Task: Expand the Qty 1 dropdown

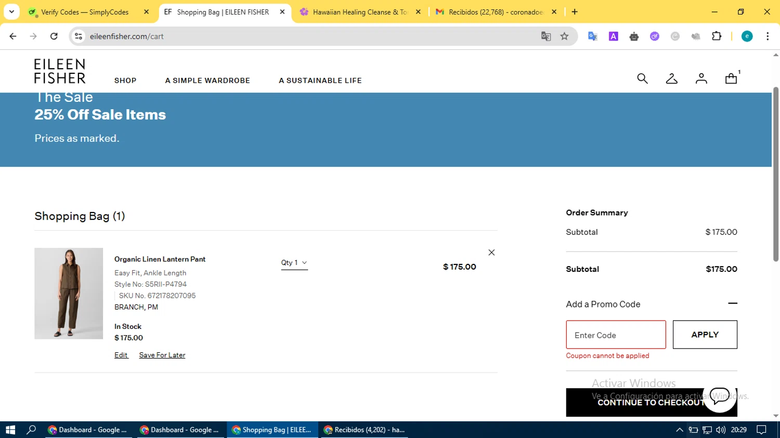Action: click(x=294, y=263)
